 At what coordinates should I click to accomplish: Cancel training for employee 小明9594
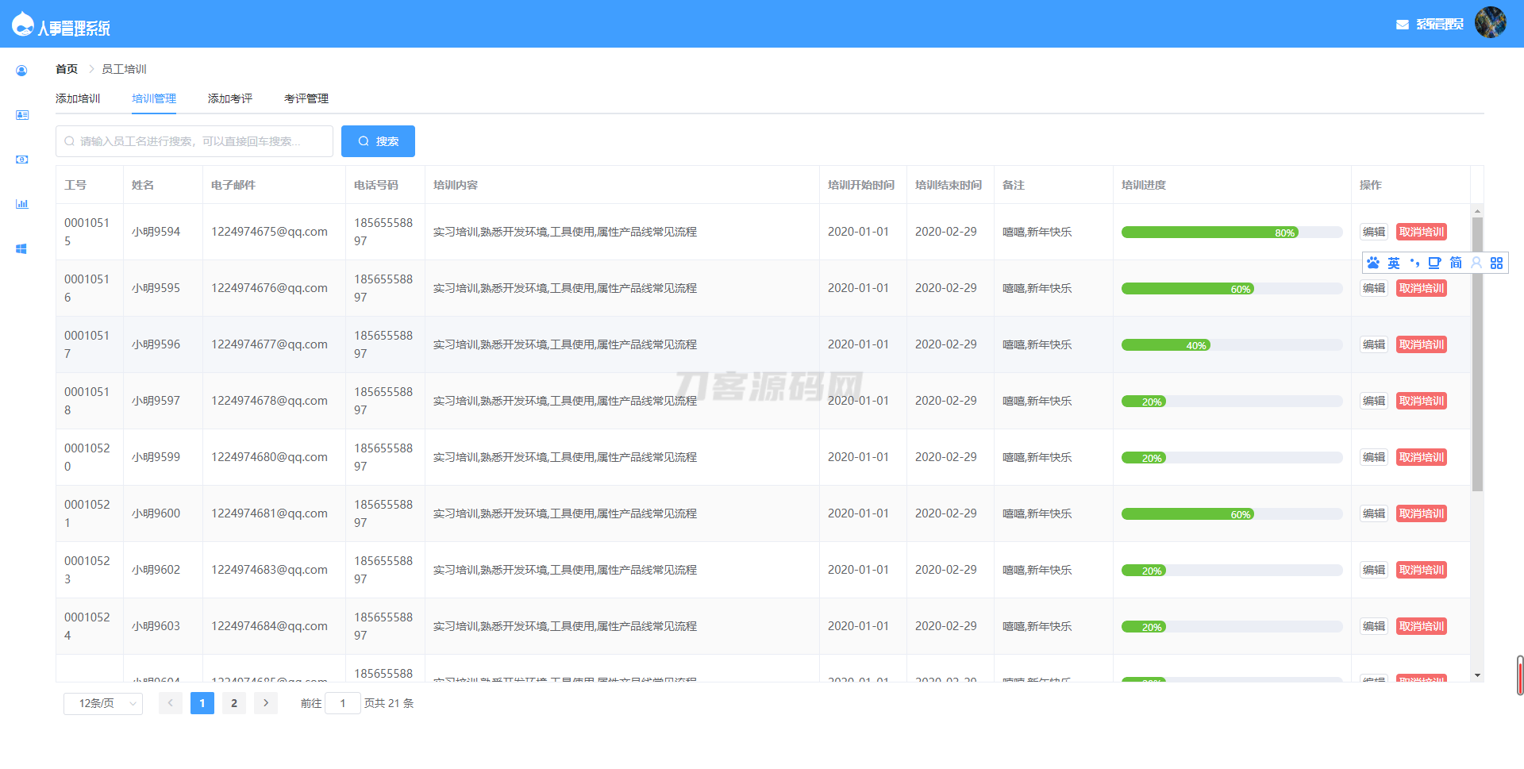tap(1421, 232)
